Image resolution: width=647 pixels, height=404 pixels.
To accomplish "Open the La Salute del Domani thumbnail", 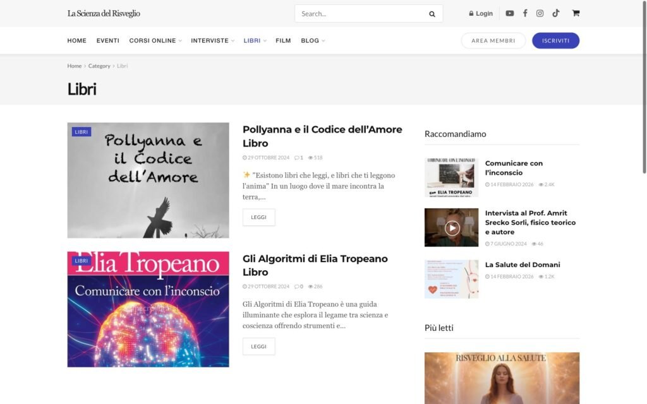I will 451,278.
